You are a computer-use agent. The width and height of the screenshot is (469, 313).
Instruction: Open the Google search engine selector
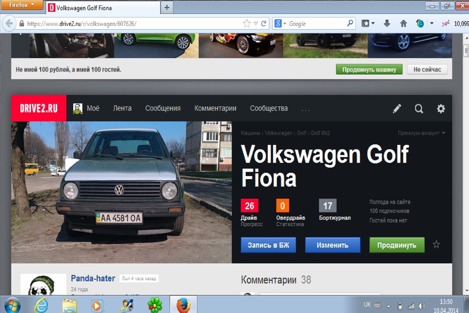coord(280,23)
